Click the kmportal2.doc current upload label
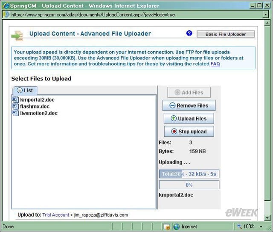The image size is (273, 232). (x=176, y=195)
